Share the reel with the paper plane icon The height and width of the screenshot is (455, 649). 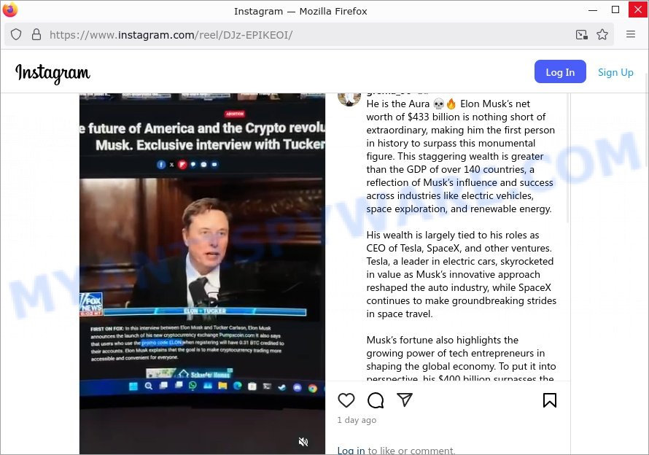click(405, 400)
